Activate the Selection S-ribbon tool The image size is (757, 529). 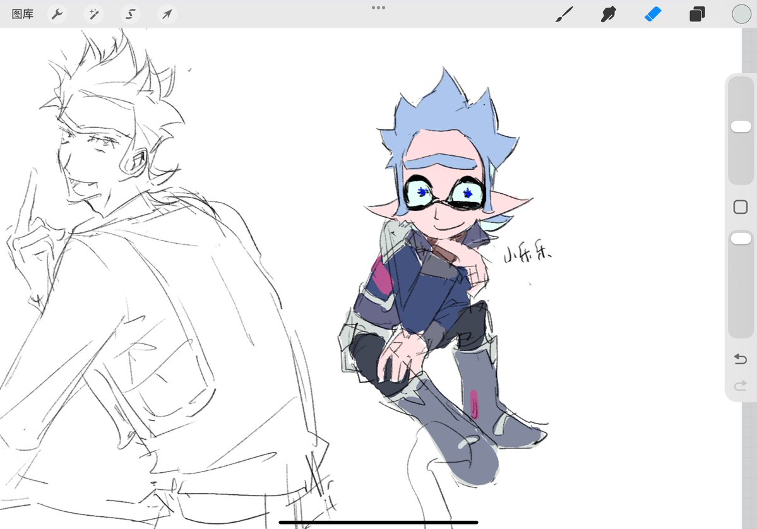click(130, 14)
